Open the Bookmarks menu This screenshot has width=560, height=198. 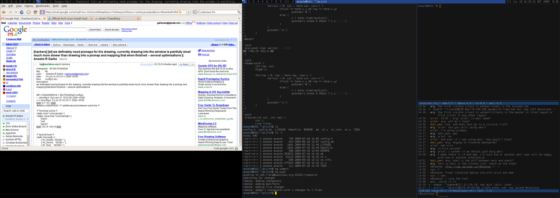[43, 6]
